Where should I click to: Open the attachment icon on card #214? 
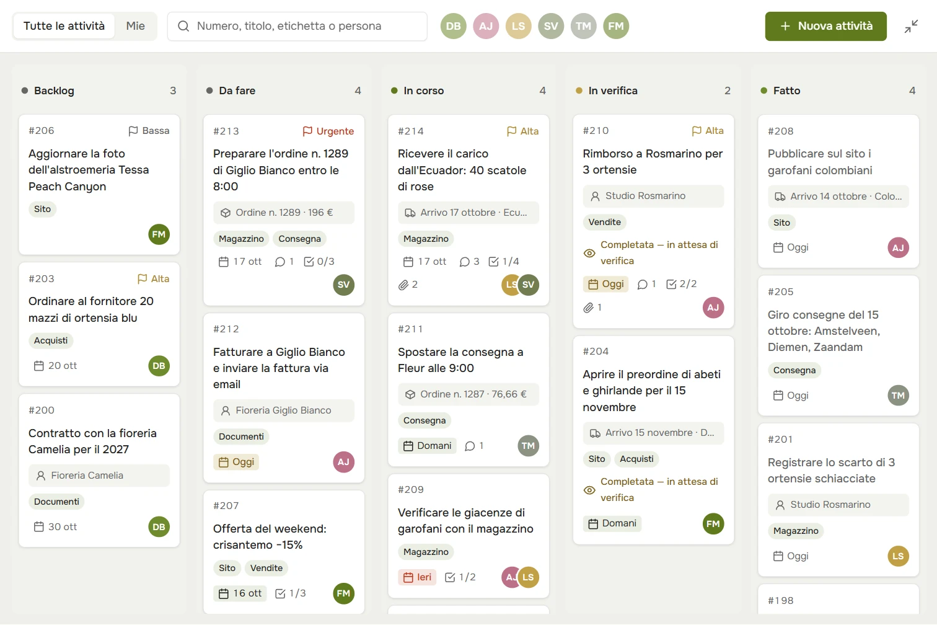click(403, 285)
